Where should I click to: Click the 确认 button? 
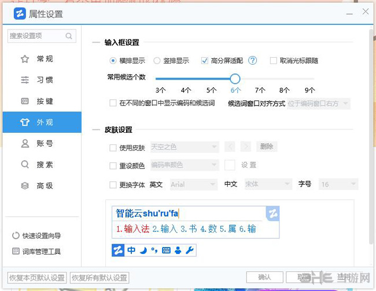tap(264, 277)
